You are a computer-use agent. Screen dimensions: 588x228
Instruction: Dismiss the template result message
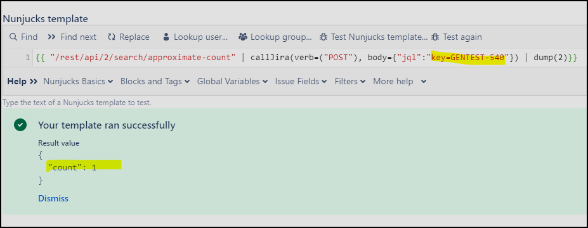[53, 198]
